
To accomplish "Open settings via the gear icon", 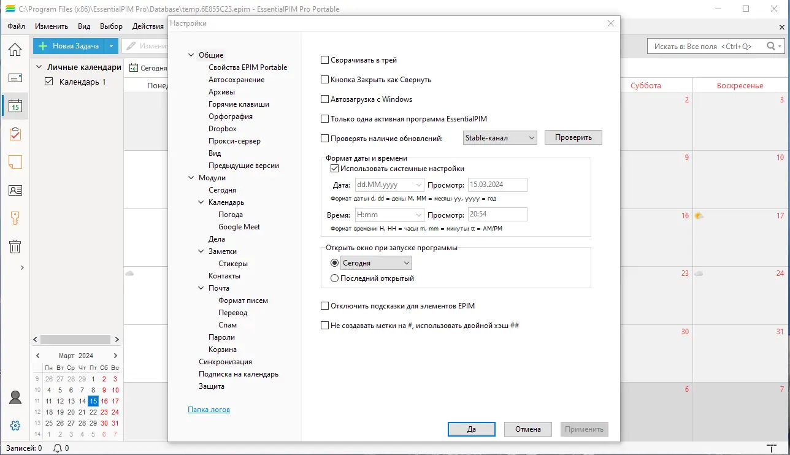I will point(15,426).
